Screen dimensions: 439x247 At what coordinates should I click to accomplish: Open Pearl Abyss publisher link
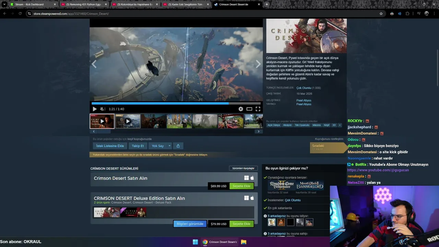pyautogui.click(x=304, y=104)
